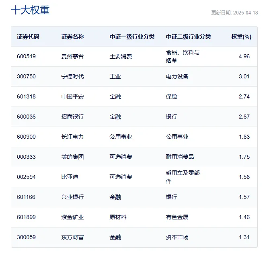Click the 有色金属 cell
Screen dimensions: 267x254
pyautogui.click(x=177, y=217)
